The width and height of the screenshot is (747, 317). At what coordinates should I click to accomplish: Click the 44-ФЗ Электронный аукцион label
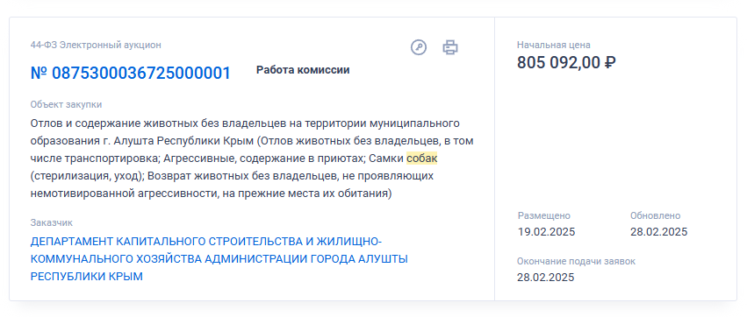96,46
